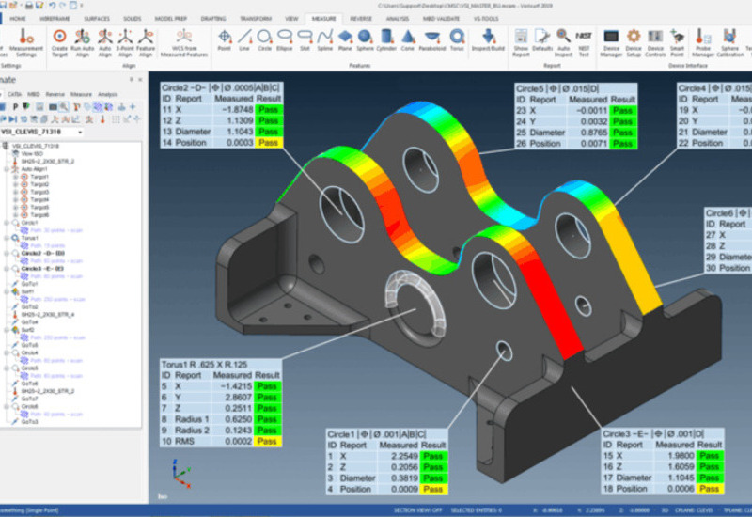Open the REVERSE ribbon tab

point(361,18)
